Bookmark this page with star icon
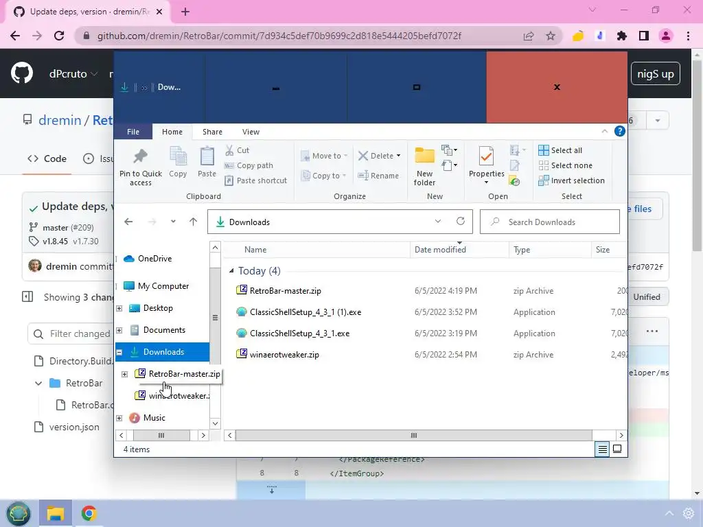 coord(551,36)
